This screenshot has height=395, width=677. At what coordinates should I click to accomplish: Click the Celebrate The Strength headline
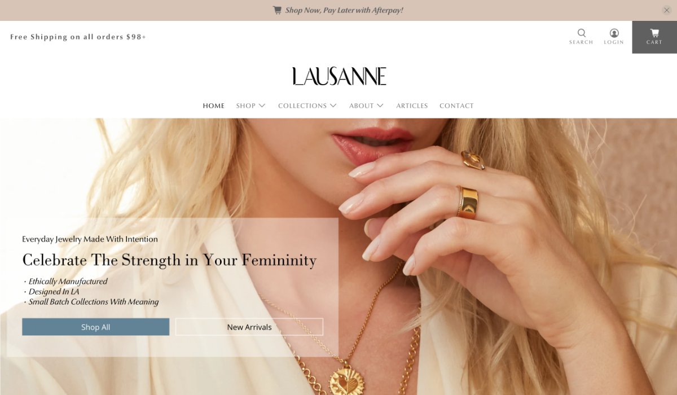click(169, 260)
